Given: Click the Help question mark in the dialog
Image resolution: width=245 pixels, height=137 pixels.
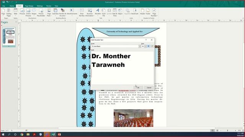Looking at the screenshot, I should coord(146,40).
